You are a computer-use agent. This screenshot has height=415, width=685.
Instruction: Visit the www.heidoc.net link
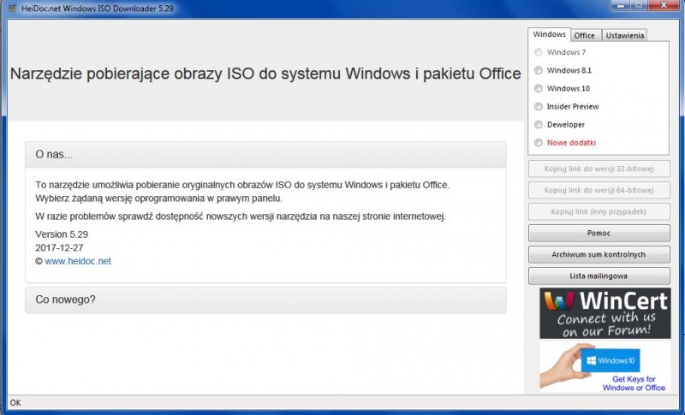click(x=78, y=261)
